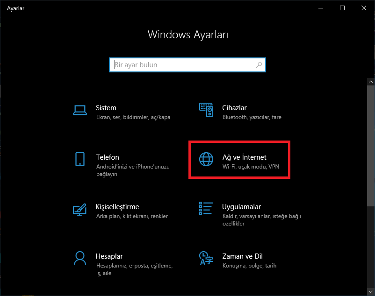Open Ağ ve İnternet settings title

(244, 157)
